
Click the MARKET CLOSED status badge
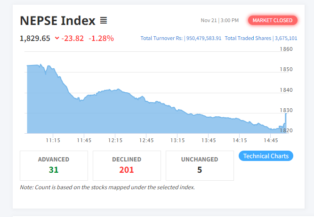(273, 20)
